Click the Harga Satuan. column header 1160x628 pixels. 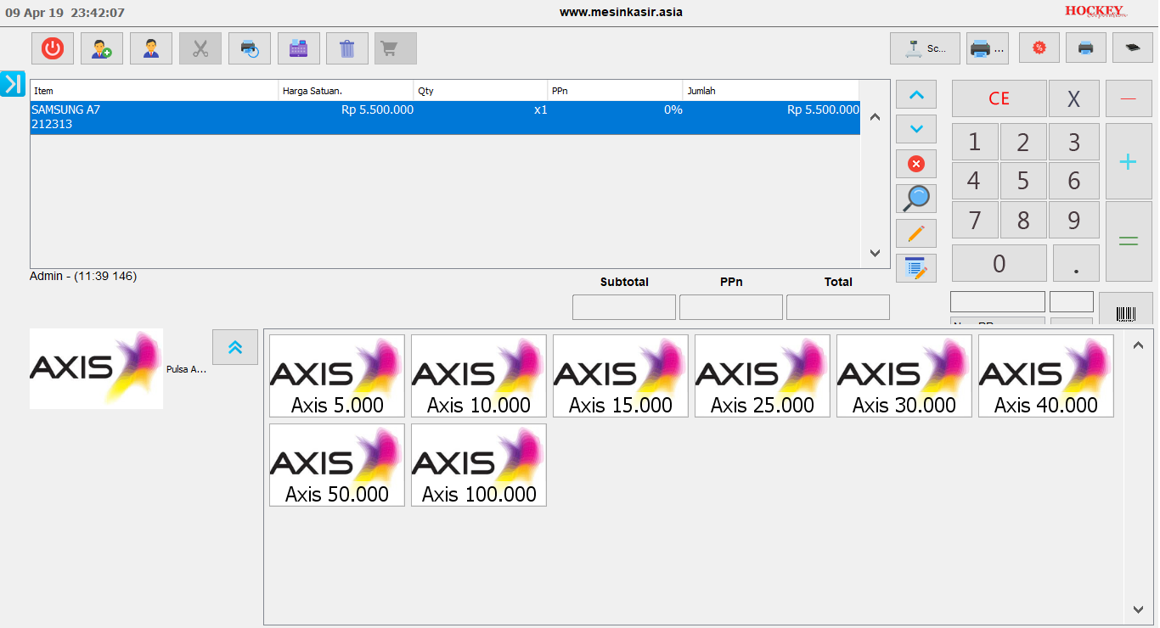point(346,91)
